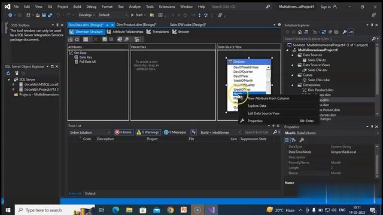
Task: Expand the (localdb)\MSSQLLocalDB server node
Action: coord(13,84)
